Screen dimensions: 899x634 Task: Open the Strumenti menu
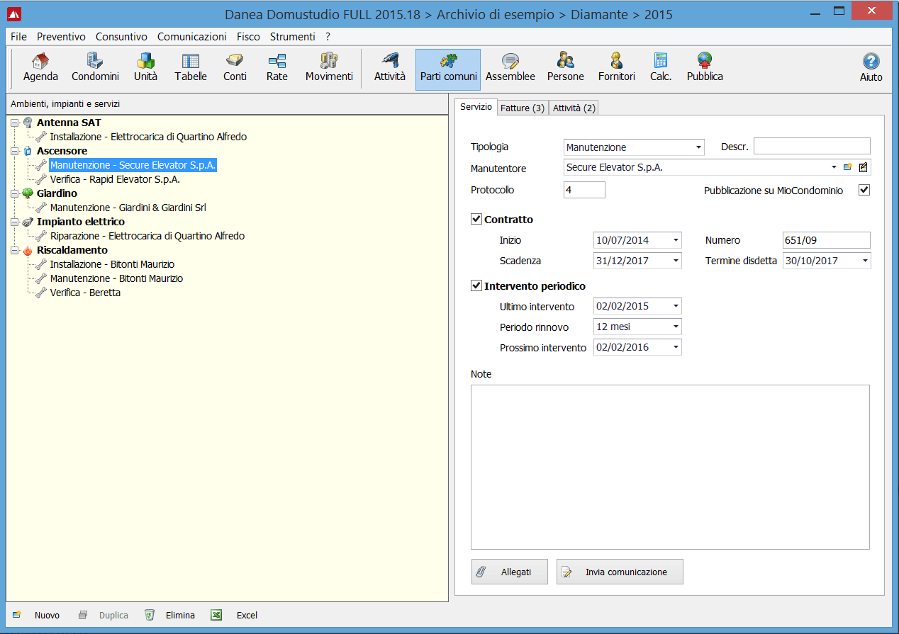tap(292, 36)
